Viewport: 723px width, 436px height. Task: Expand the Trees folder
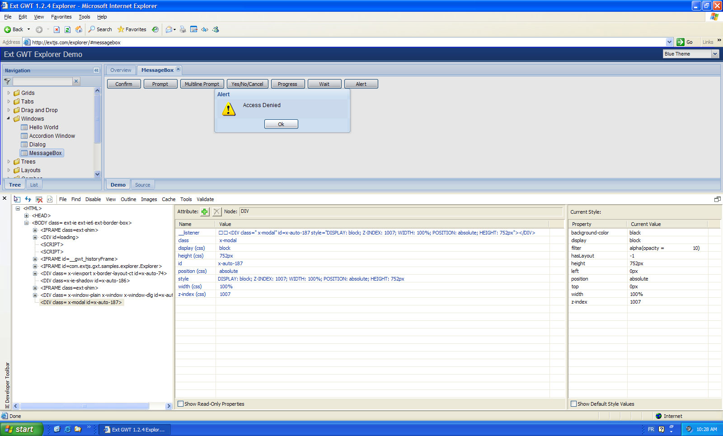tap(9, 162)
